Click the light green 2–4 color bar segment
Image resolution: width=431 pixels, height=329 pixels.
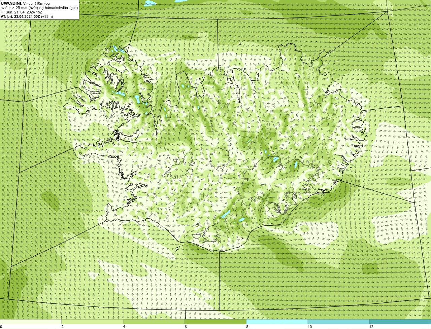92,322
